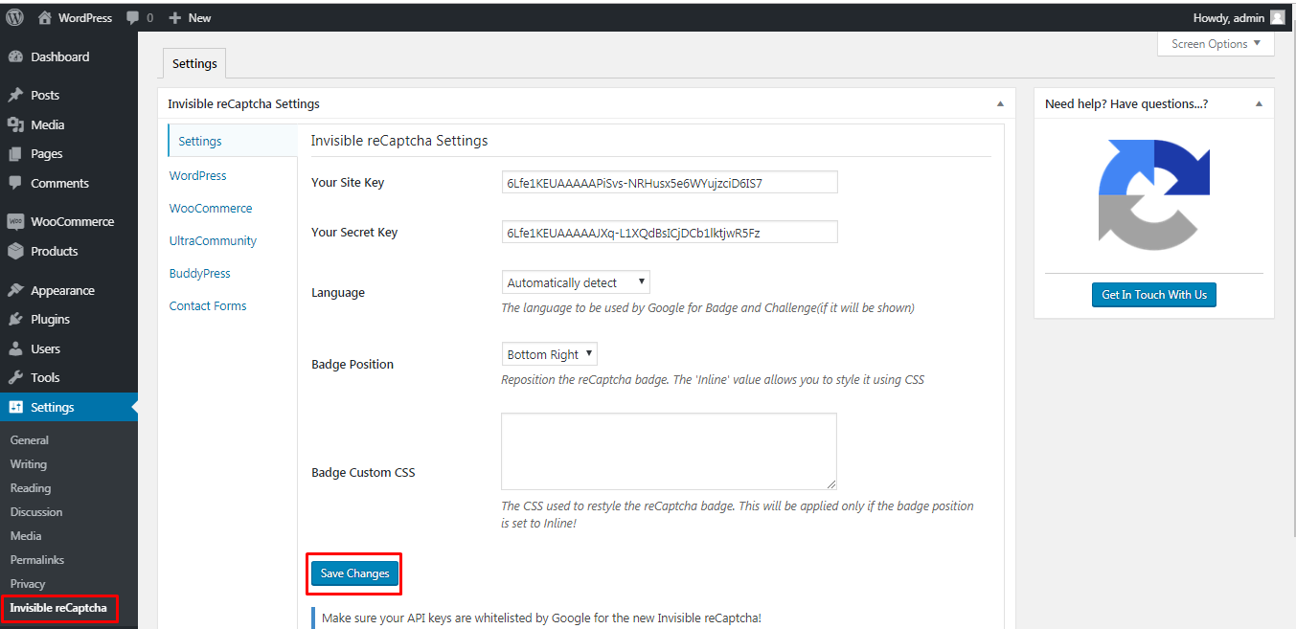Open the UltraCommunity settings section
Viewport: 1296px width, 629px height.
pos(213,241)
